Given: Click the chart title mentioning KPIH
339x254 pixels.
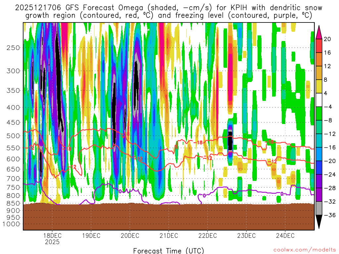Looking at the screenshot, I should click(x=169, y=8).
